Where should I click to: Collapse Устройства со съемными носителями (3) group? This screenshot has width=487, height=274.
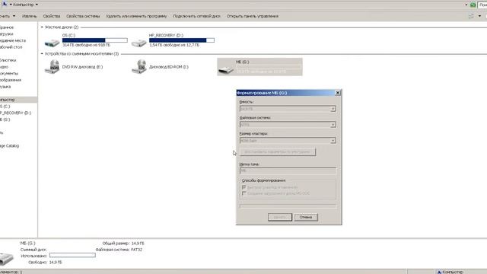pos(42,54)
